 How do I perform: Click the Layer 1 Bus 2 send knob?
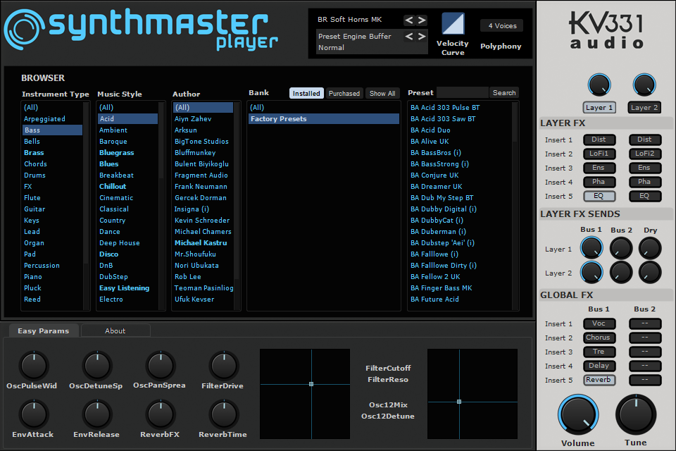[x=621, y=248]
